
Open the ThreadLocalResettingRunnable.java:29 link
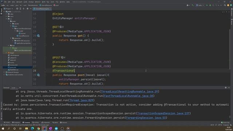(x=129, y=91)
